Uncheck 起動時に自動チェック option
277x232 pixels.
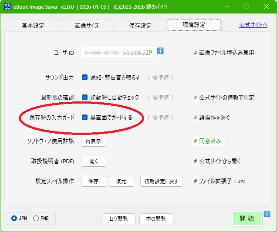click(x=85, y=98)
